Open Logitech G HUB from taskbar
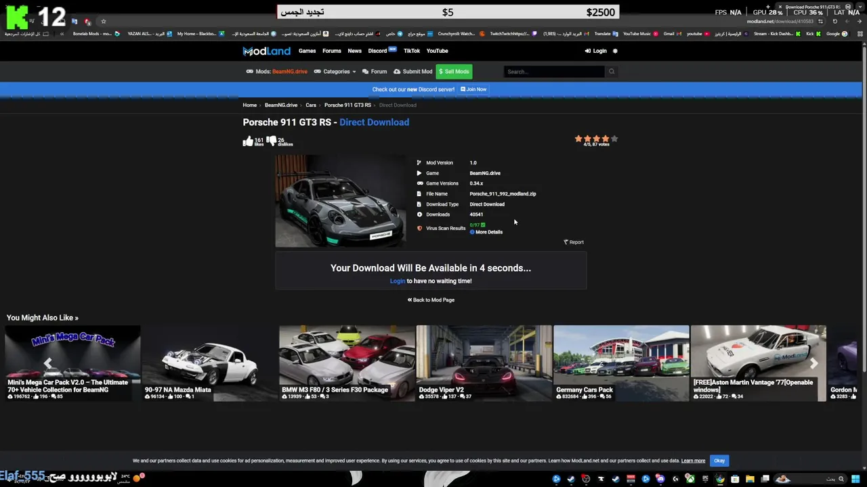The height and width of the screenshot is (487, 867). point(675,479)
